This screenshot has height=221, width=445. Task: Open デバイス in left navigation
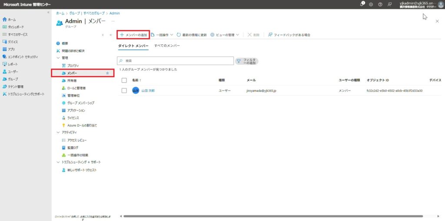[13, 42]
